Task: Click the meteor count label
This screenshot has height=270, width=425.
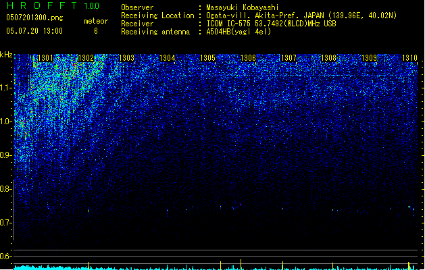Action: coord(96,21)
